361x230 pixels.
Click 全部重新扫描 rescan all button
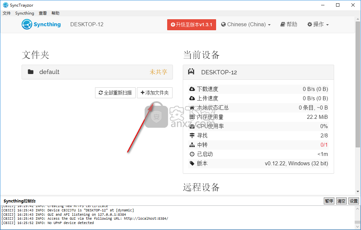point(115,93)
